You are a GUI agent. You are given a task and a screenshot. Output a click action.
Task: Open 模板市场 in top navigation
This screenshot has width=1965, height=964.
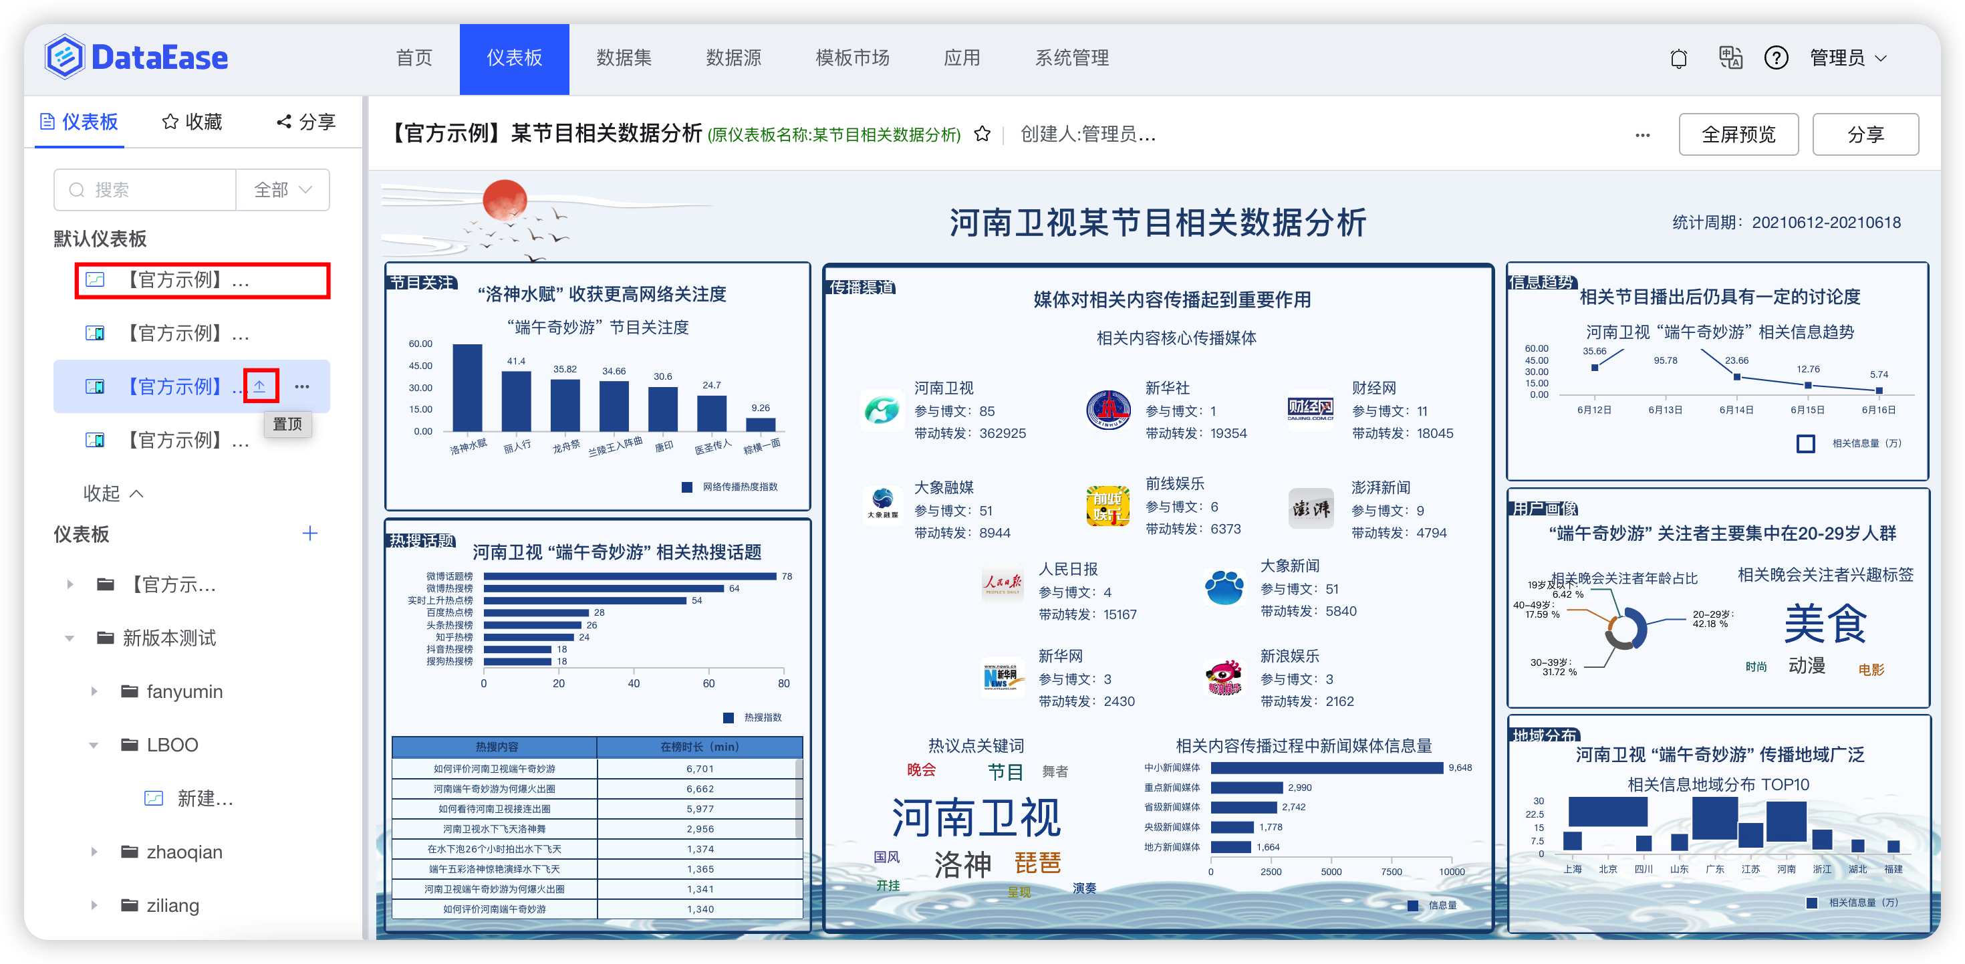coord(852,58)
